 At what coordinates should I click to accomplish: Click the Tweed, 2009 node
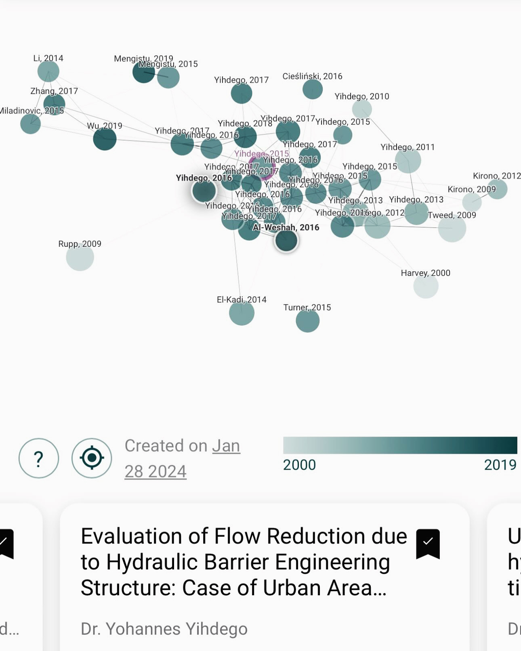[452, 228]
